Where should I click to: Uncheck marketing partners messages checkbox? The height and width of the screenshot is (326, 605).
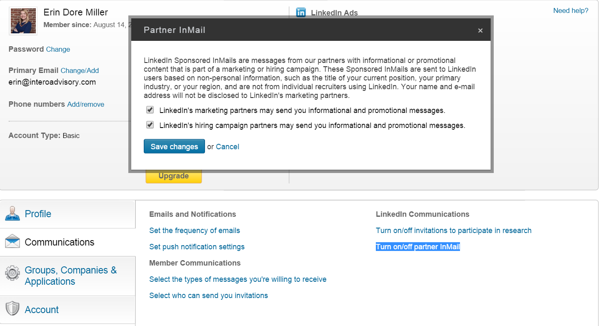[150, 110]
